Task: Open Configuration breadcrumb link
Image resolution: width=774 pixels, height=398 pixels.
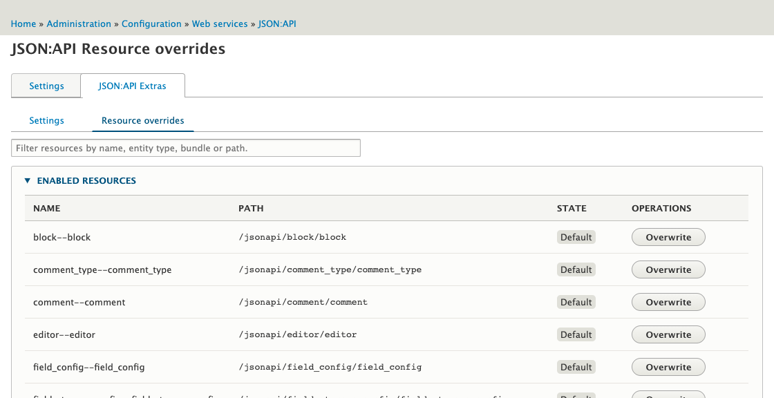Action: [x=151, y=23]
